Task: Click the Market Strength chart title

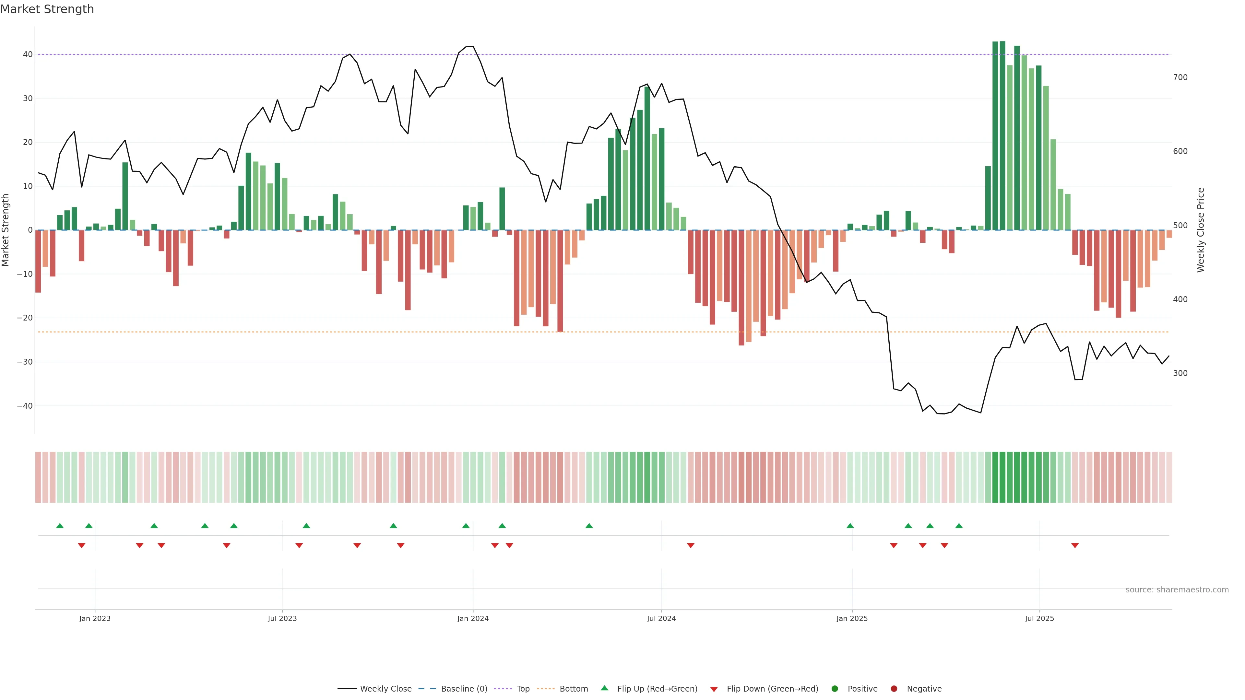Action: (47, 9)
